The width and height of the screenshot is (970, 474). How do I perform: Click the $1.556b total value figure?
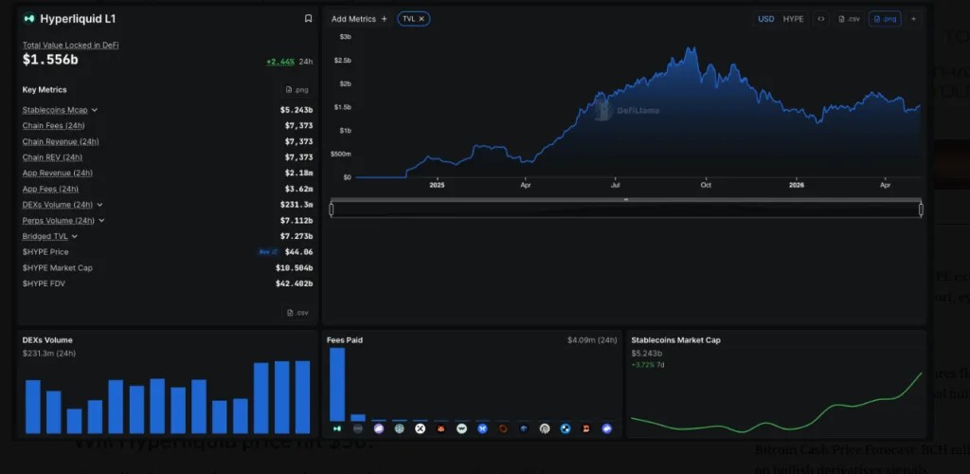50,60
